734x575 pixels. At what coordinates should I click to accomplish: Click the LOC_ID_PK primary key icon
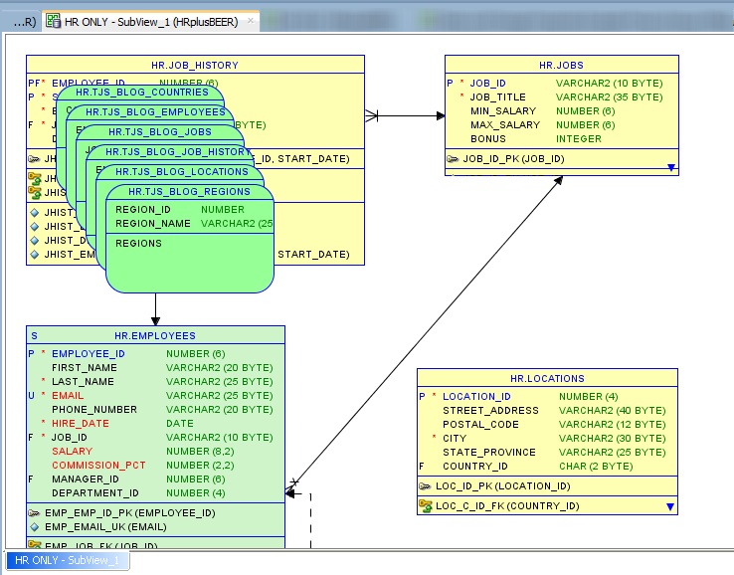tap(424, 486)
